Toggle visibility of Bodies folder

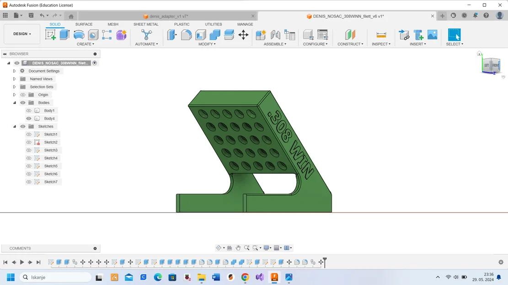point(23,103)
